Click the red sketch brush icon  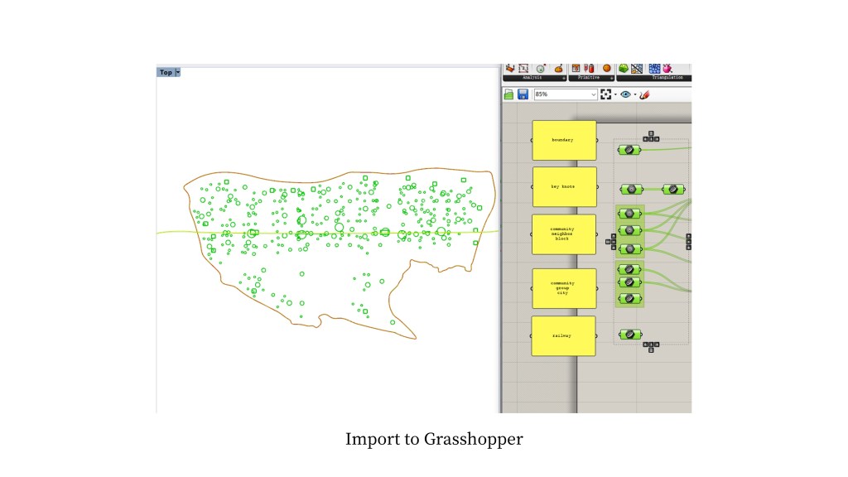click(644, 94)
